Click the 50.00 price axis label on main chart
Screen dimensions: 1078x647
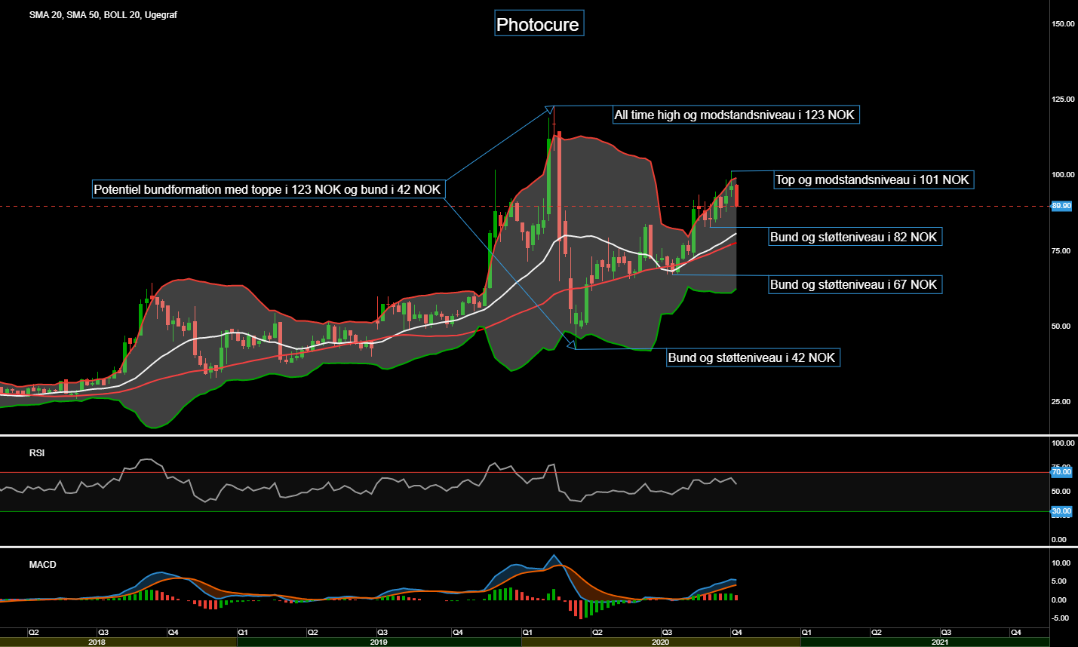point(1061,327)
